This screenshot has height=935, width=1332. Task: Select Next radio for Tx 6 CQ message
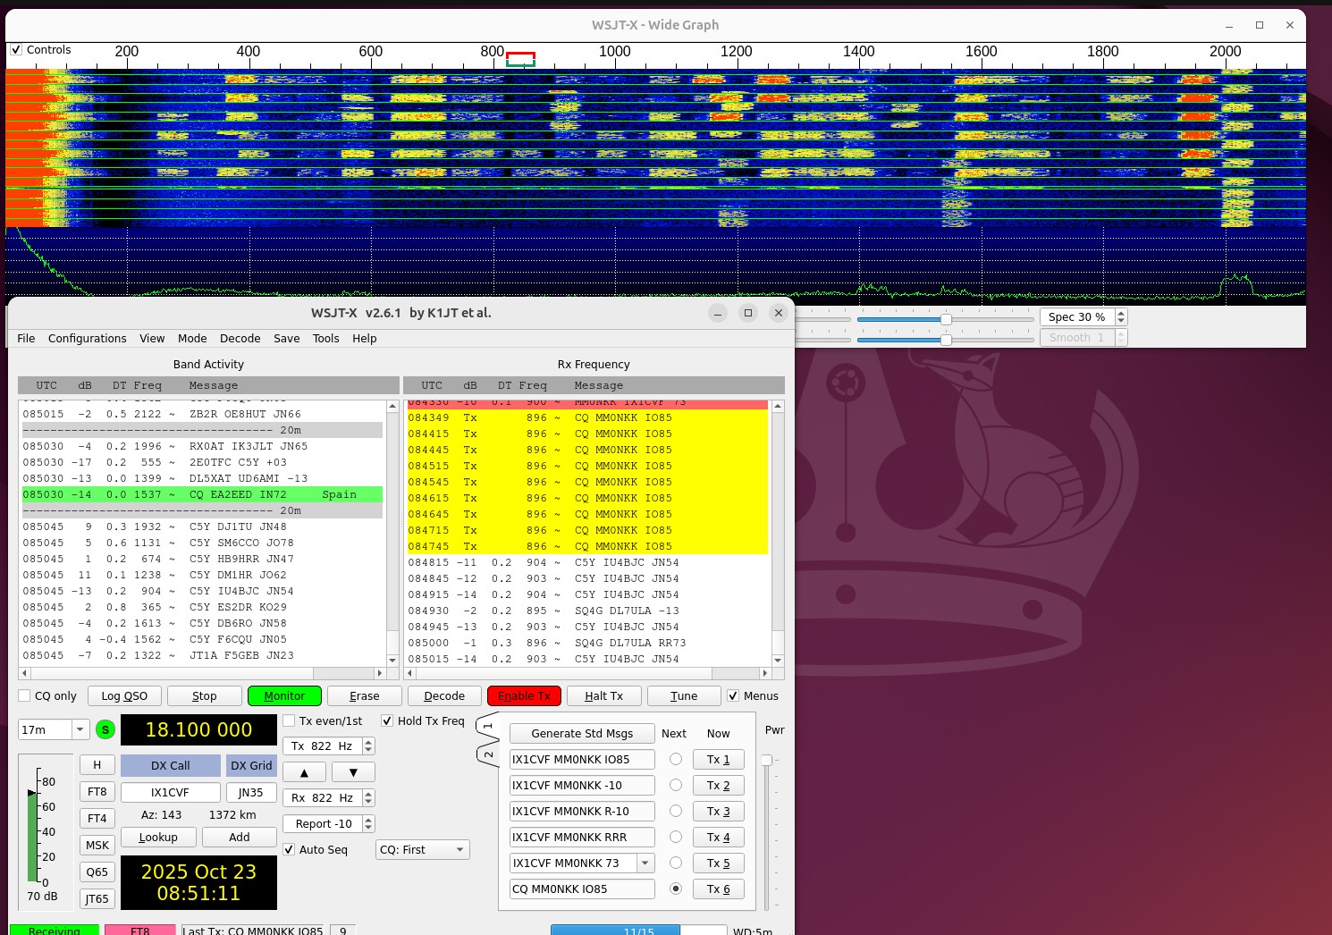[676, 889]
